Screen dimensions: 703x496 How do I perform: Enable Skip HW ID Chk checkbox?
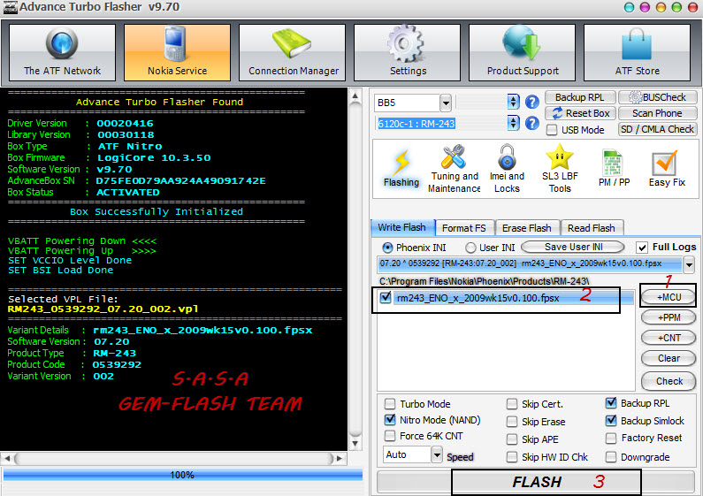(x=512, y=457)
